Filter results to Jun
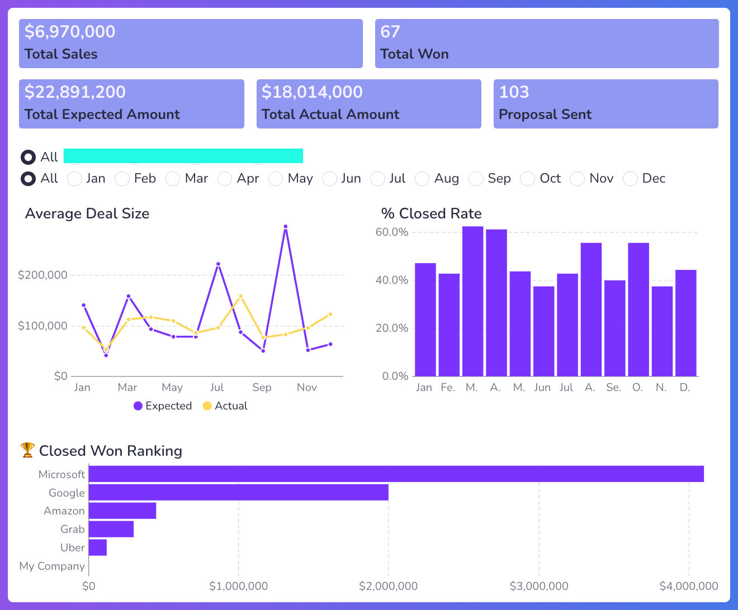 (x=330, y=179)
